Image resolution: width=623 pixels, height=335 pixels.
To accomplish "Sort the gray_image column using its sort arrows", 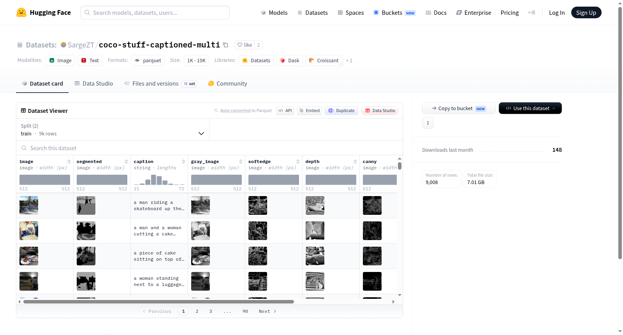I will coord(241,161).
